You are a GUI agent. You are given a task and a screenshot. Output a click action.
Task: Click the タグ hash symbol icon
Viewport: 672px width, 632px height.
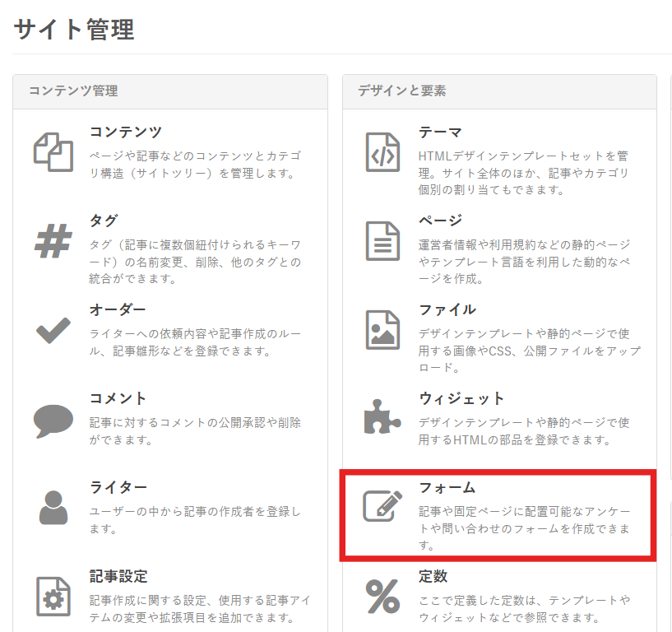(x=53, y=240)
